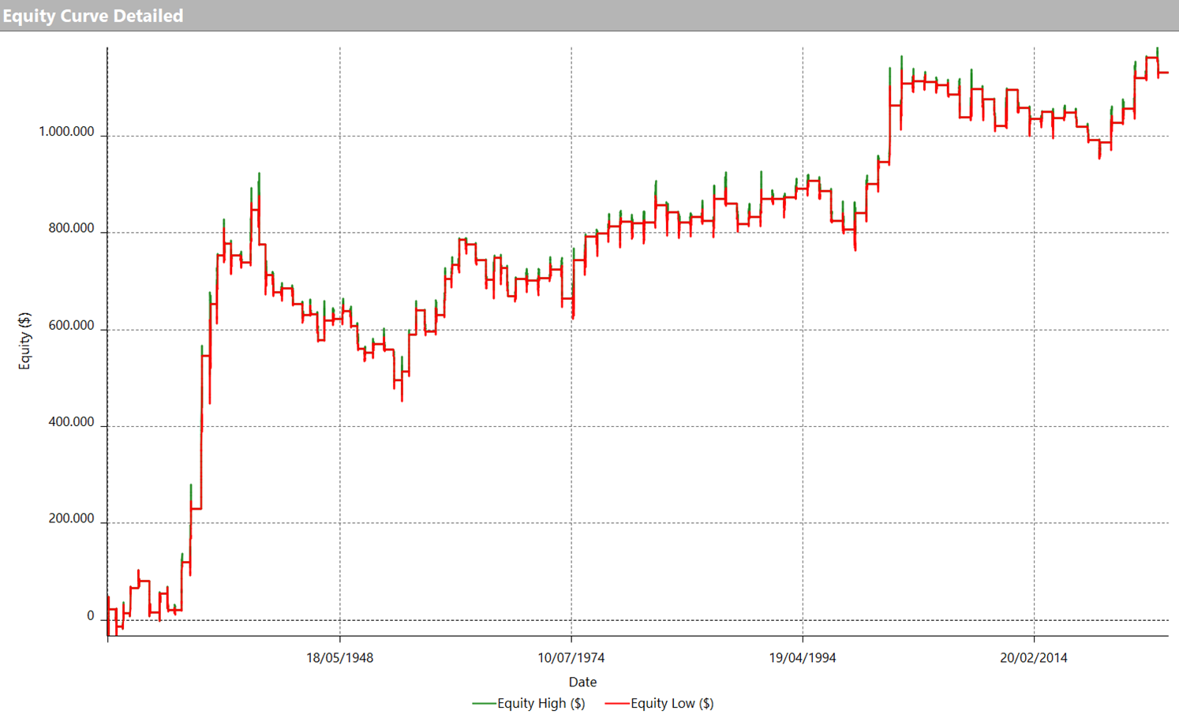Click the 1.000.000 y-axis tick label
1179x718 pixels.
coord(66,132)
